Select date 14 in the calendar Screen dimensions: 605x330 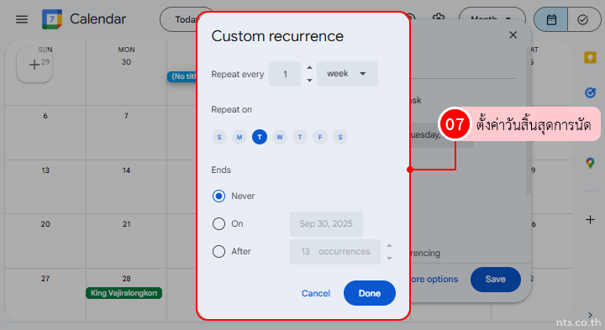tap(126, 170)
